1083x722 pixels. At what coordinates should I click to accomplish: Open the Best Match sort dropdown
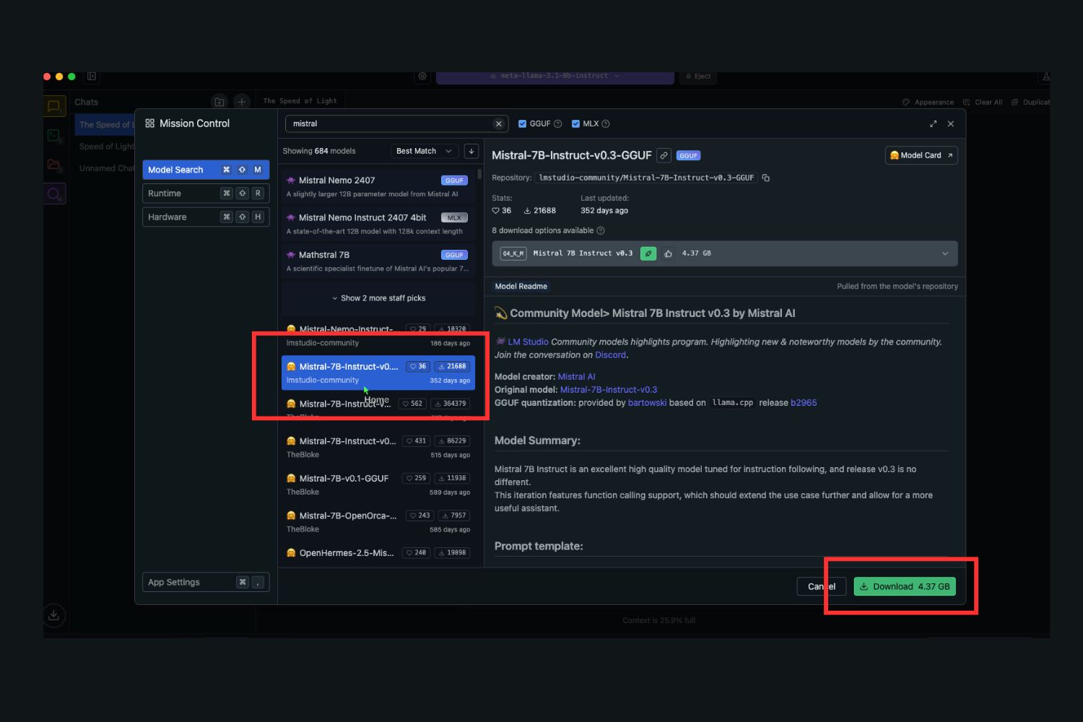tap(425, 151)
